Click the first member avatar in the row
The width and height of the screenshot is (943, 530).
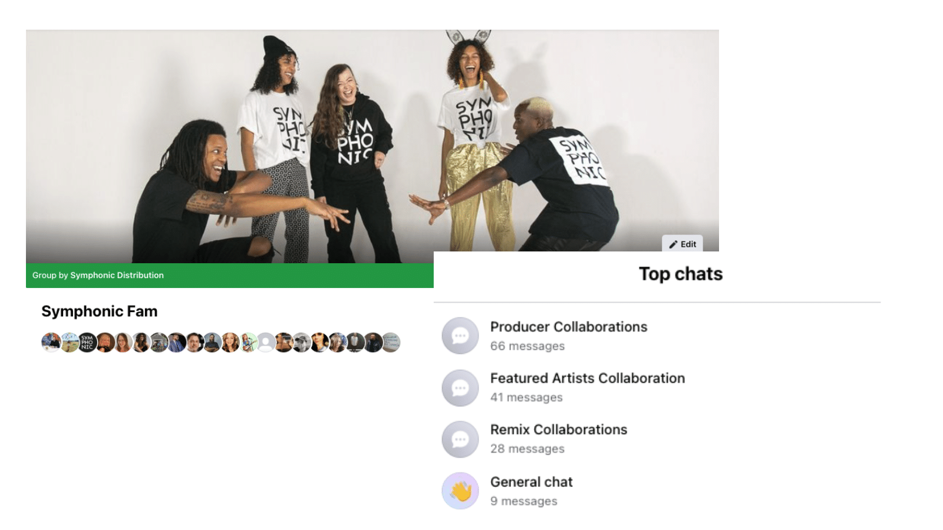[x=51, y=342]
